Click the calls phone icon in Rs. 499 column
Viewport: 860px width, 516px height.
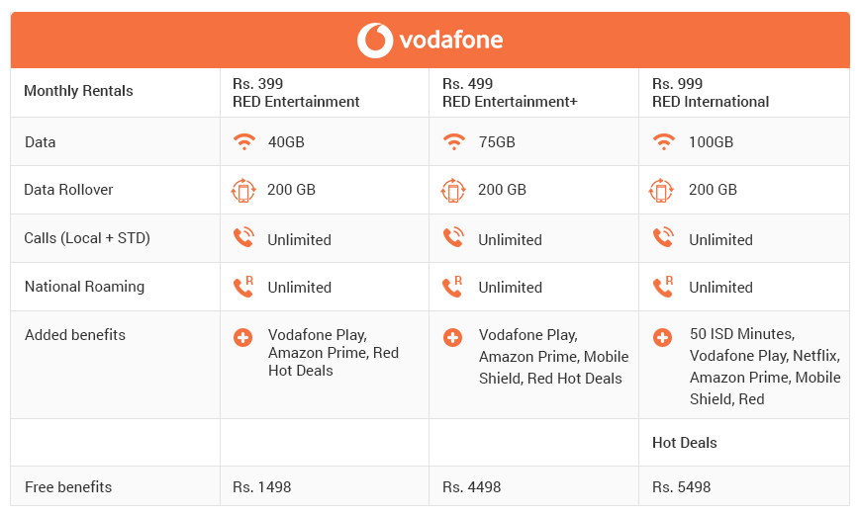coord(453,237)
